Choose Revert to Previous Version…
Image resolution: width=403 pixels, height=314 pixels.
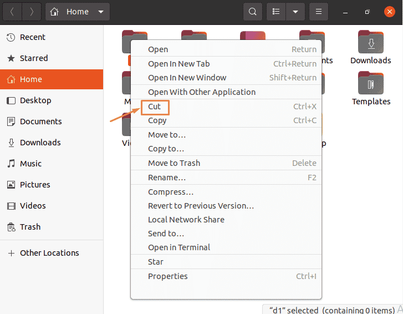(226, 206)
